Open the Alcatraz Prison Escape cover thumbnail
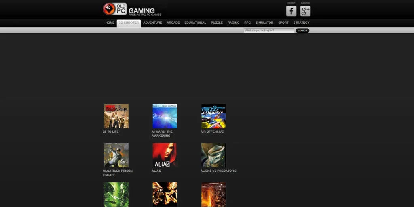 (x=116, y=155)
